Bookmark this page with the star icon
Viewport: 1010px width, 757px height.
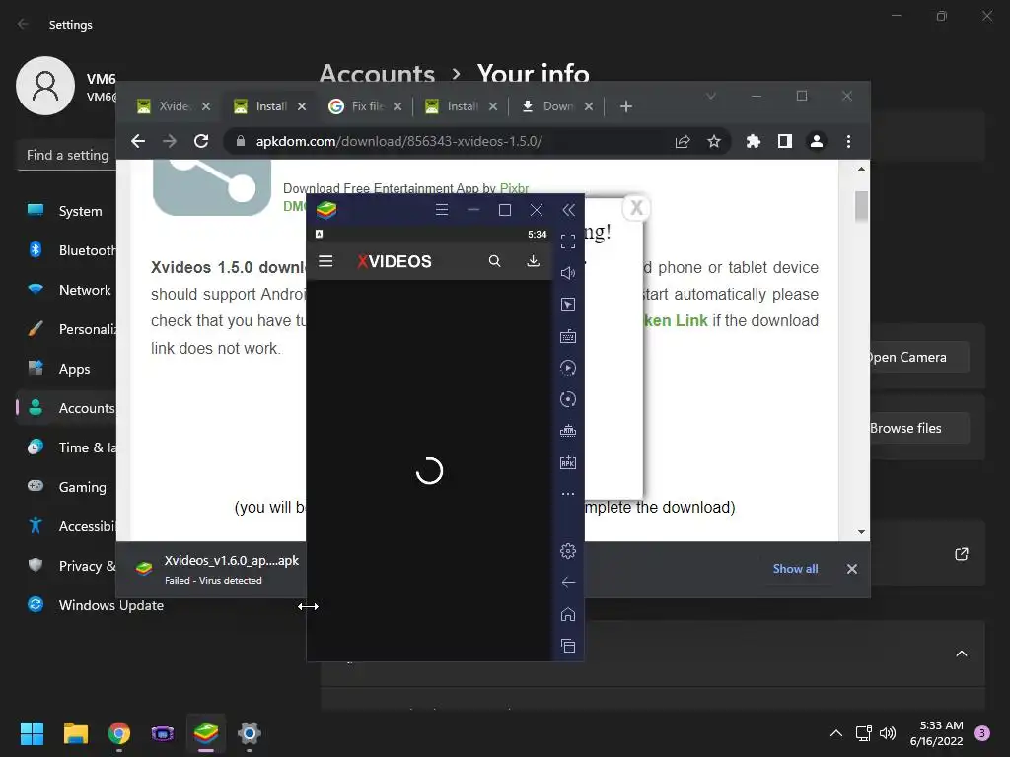(x=714, y=141)
